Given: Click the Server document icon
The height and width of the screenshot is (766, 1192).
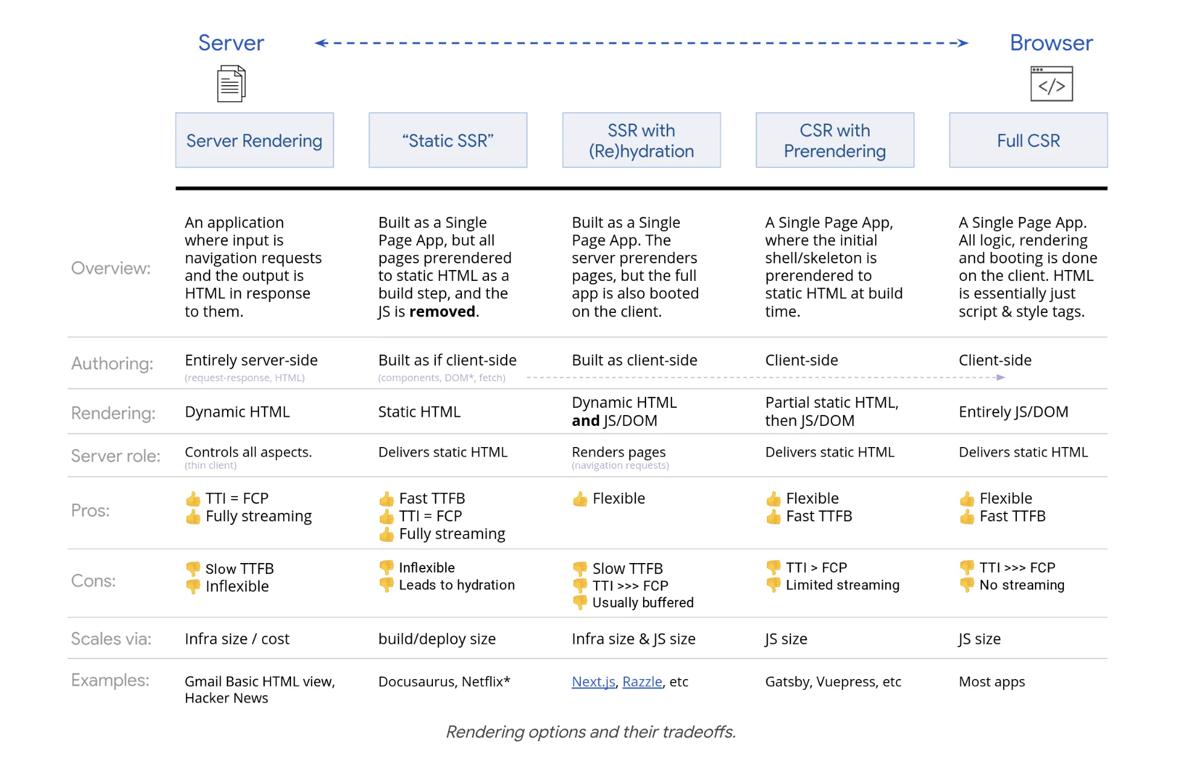Looking at the screenshot, I should click(x=231, y=84).
